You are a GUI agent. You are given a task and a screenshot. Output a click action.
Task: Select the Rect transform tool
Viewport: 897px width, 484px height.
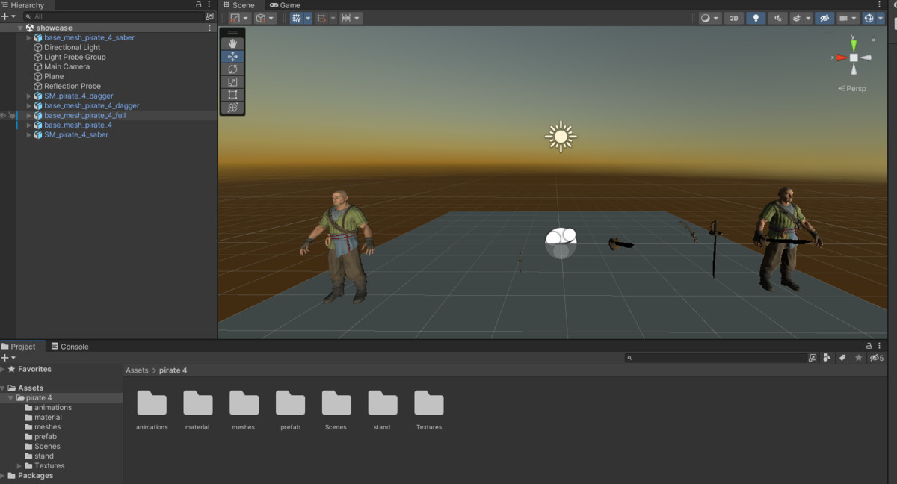pos(232,95)
